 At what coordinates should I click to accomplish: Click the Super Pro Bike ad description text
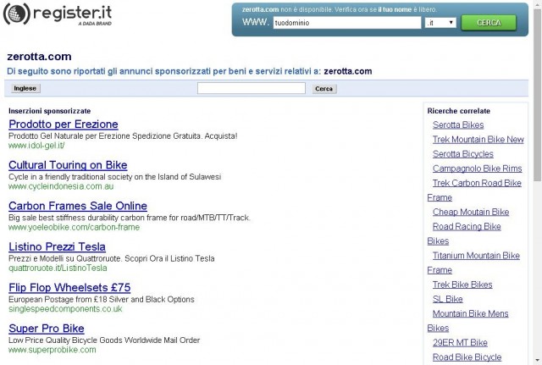point(104,340)
